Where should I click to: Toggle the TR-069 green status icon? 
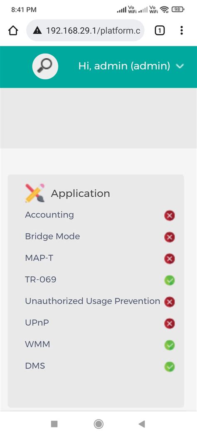[x=170, y=280]
